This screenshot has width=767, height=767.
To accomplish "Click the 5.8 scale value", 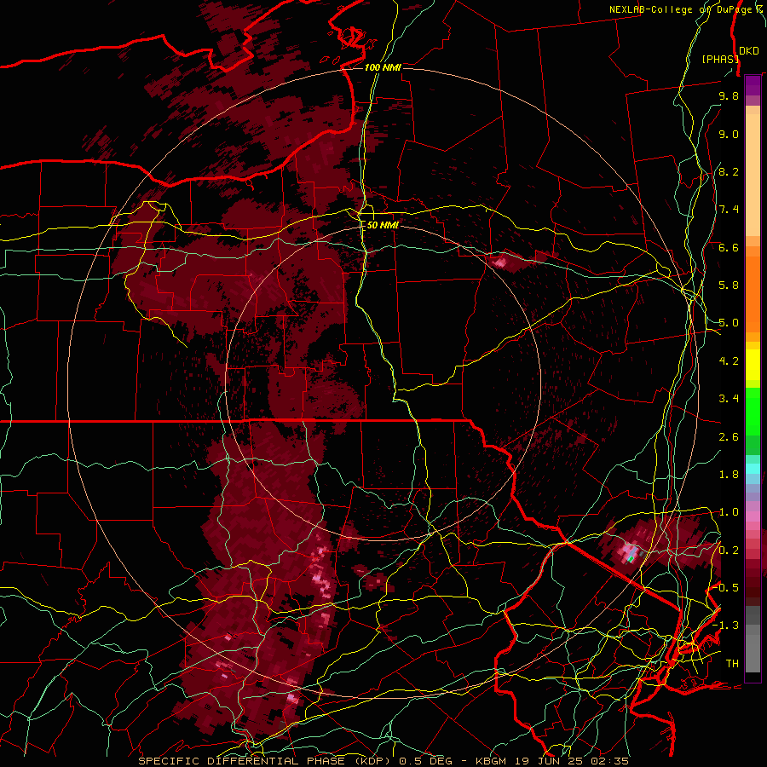I will coord(729,285).
